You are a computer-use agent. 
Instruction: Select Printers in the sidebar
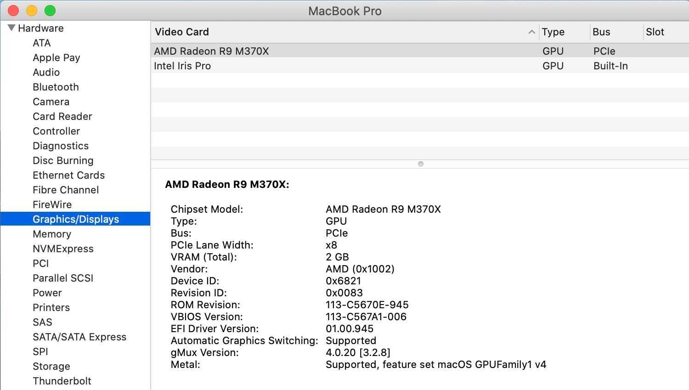tap(51, 307)
